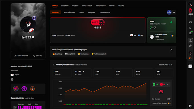Image resolution: width=194 pixels, height=109 pixels.
Task: Open the party list icon in sidebar
Action: [x=190, y=40]
